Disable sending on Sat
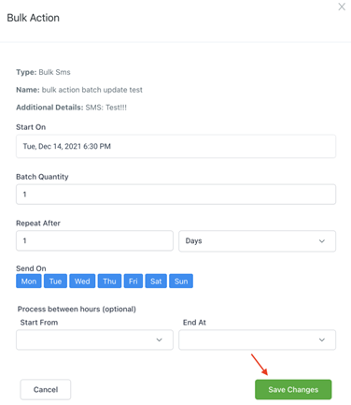The height and width of the screenshot is (405, 351). click(156, 281)
